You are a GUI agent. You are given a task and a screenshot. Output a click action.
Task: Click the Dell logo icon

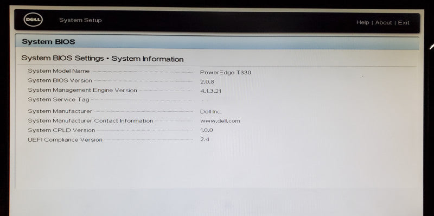pyautogui.click(x=33, y=20)
